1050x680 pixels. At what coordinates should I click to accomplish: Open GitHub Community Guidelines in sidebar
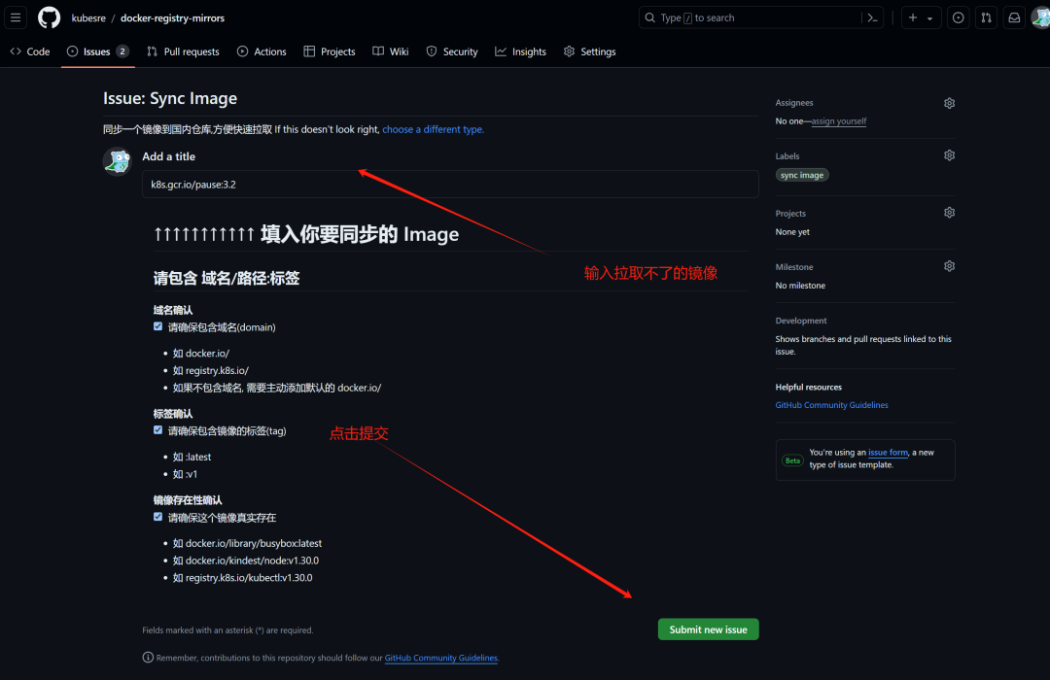831,405
